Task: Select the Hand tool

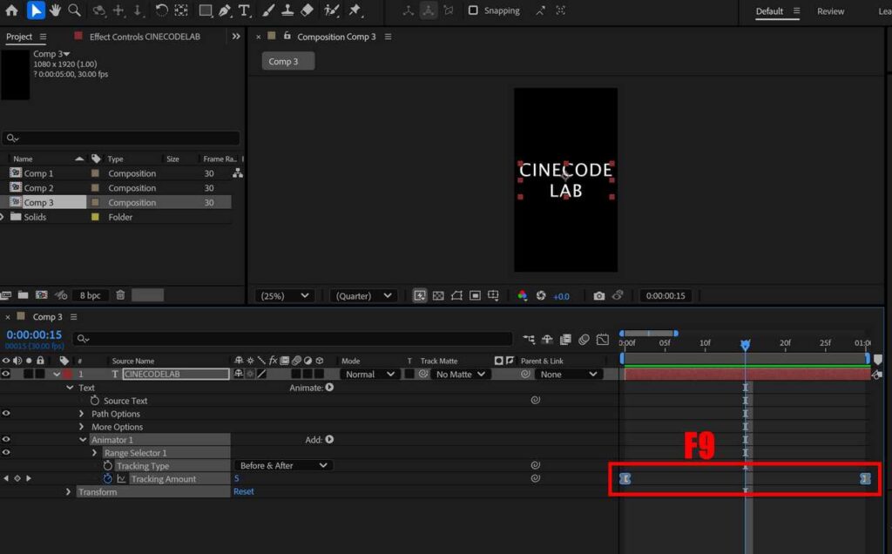Action: click(x=55, y=10)
